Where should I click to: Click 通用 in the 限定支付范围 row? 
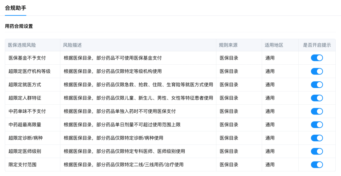(x=270, y=165)
